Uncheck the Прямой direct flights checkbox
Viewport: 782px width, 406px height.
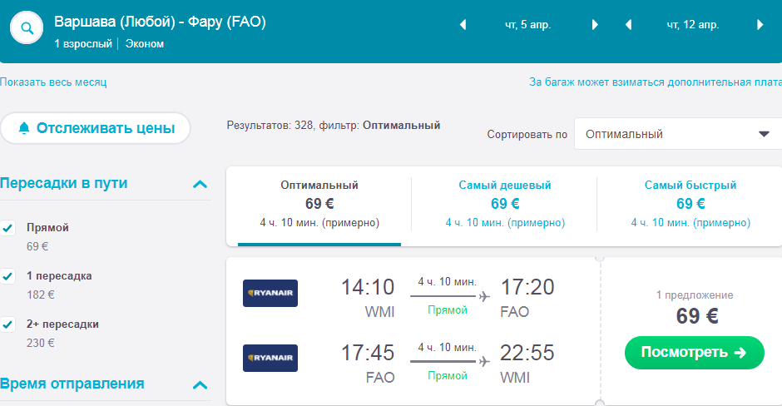(x=8, y=228)
